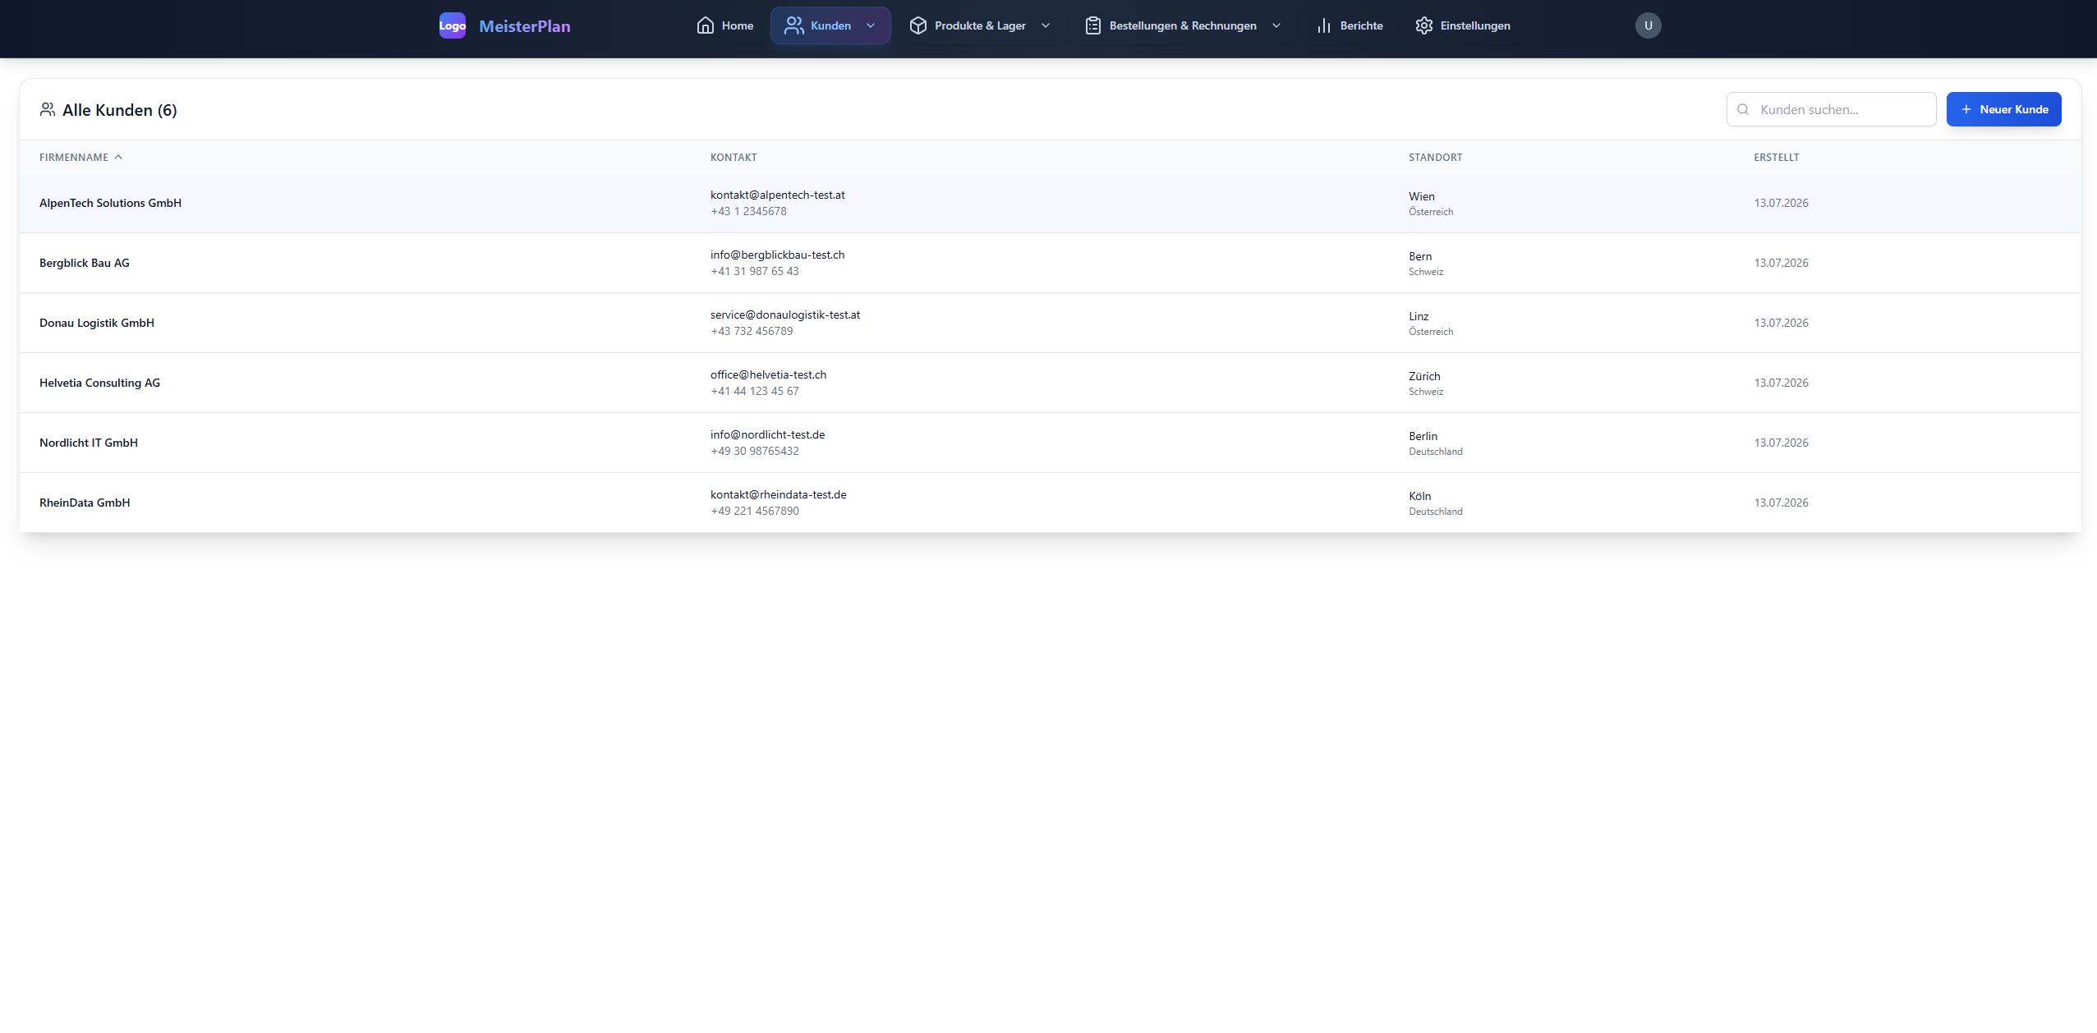Click the Bern location cell
The width and height of the screenshot is (2097, 1033).
(x=1426, y=264)
